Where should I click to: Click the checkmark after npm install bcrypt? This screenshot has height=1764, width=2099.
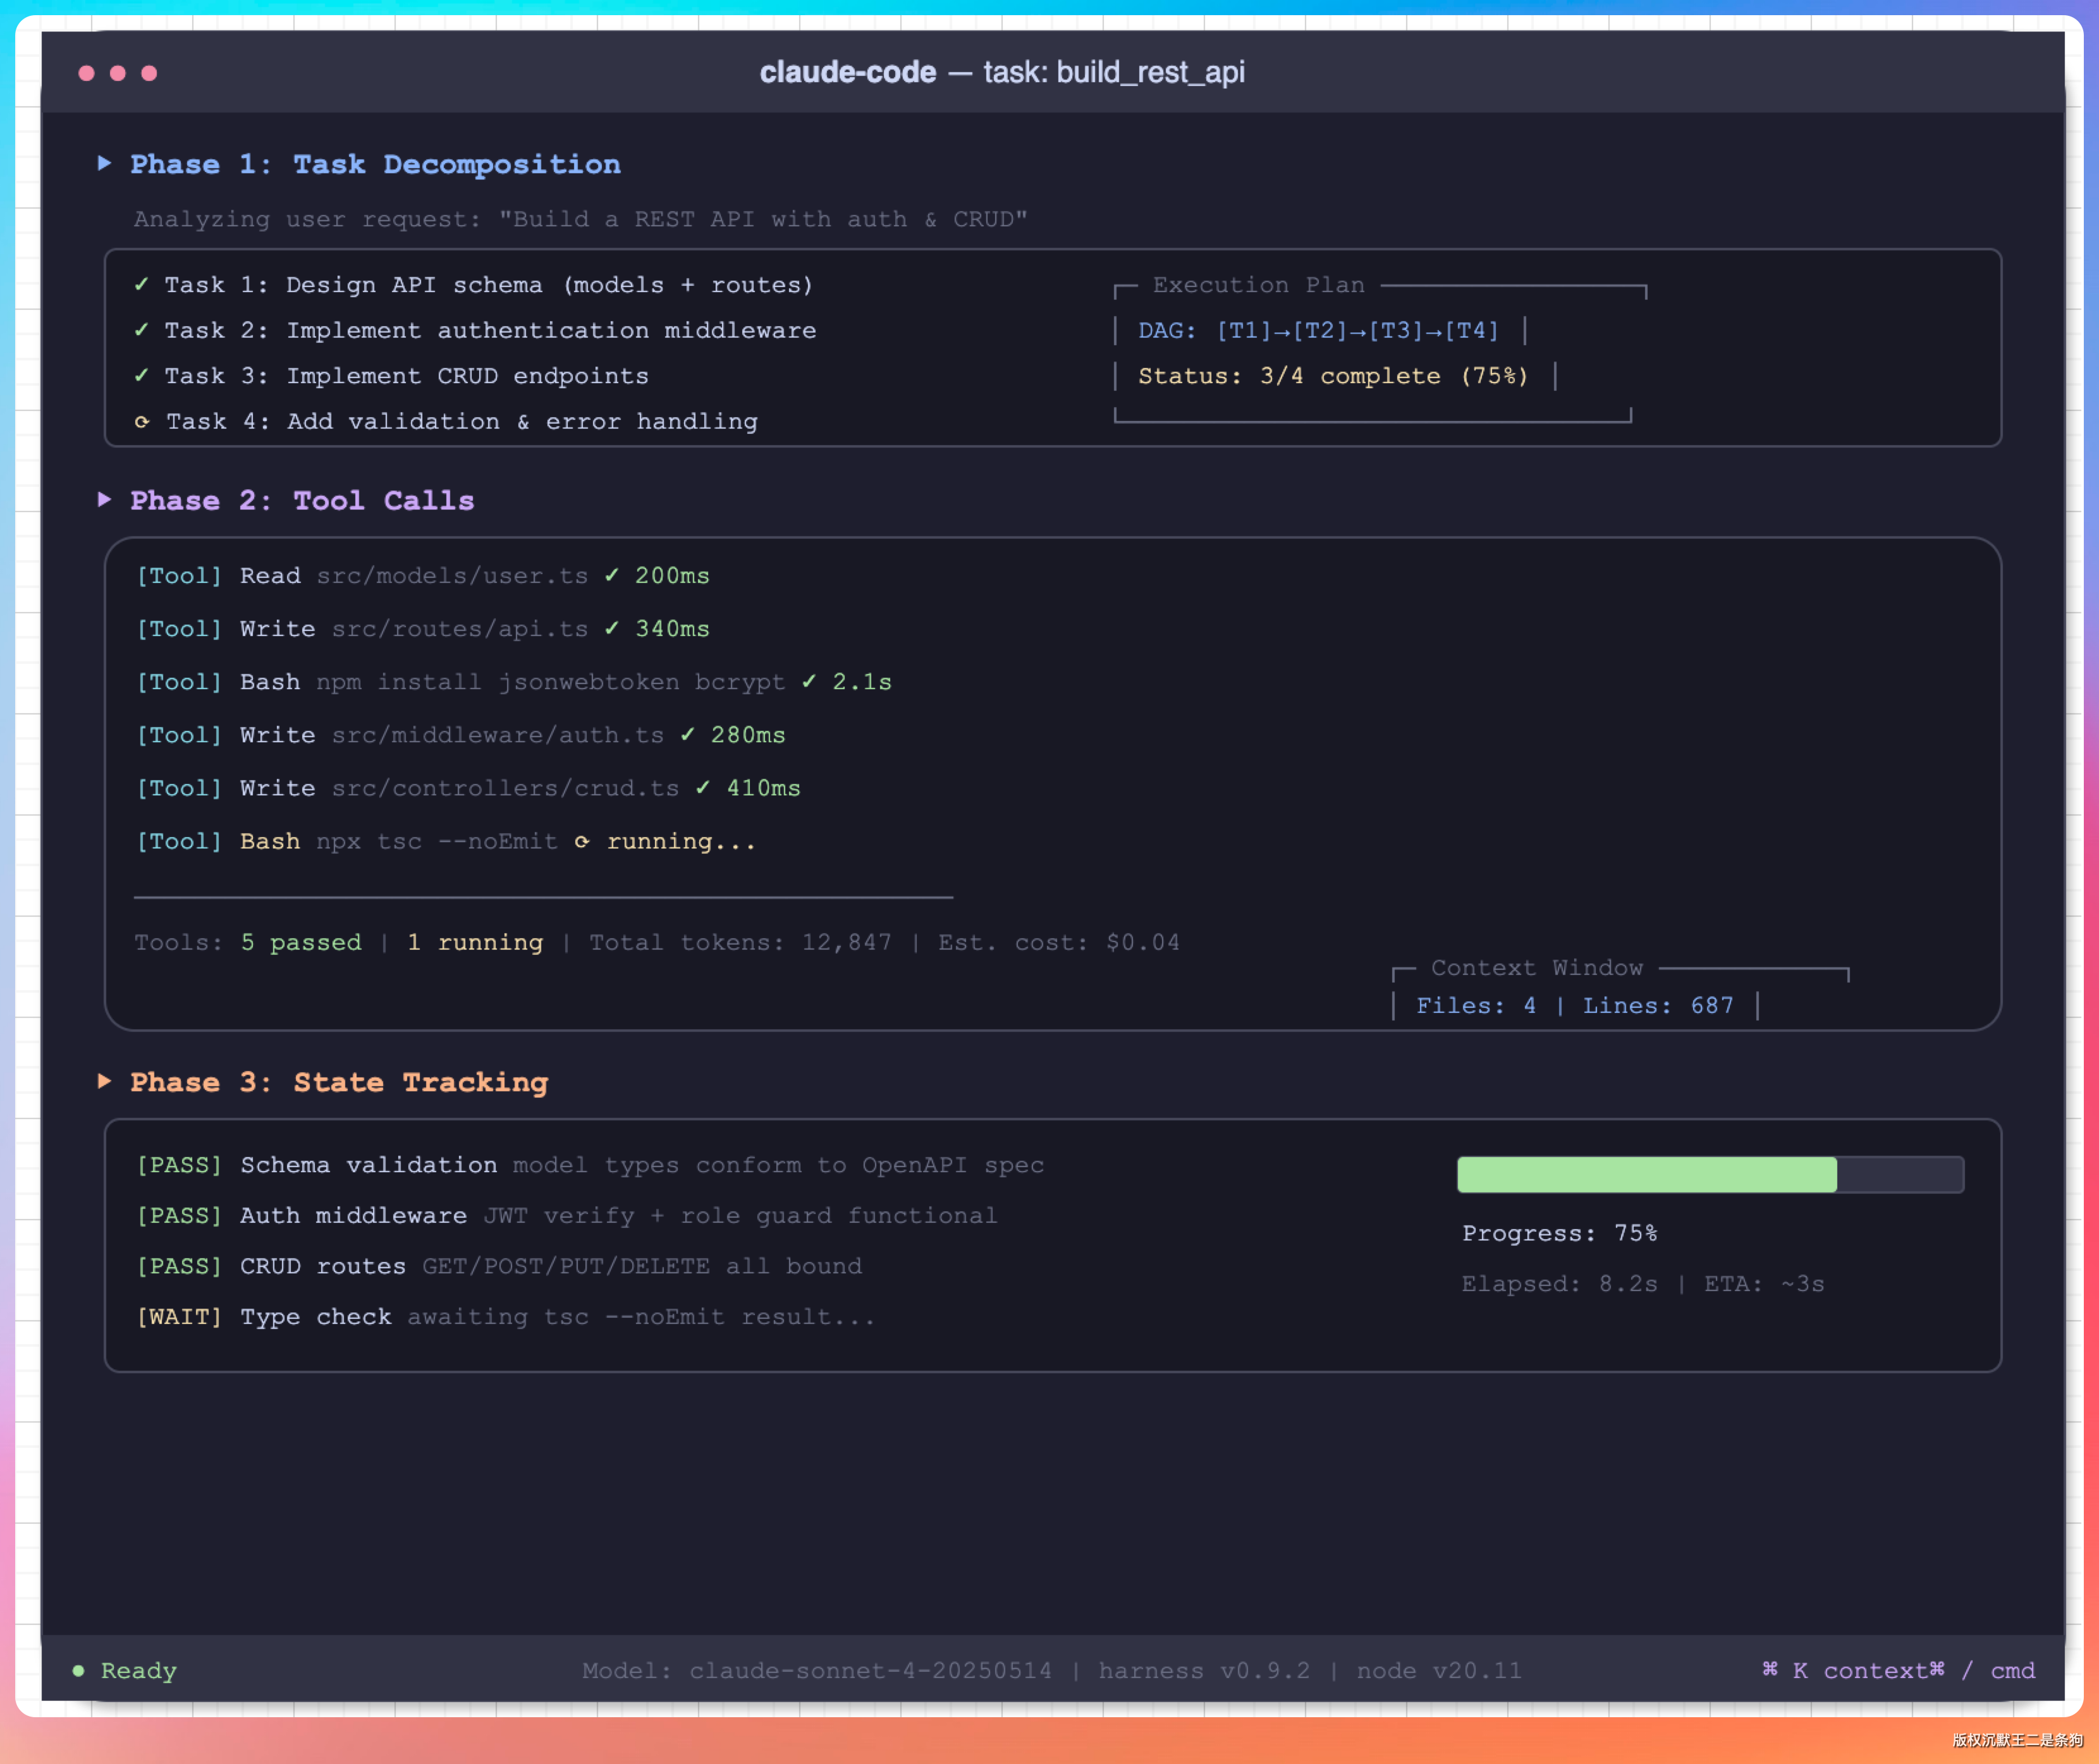809,681
